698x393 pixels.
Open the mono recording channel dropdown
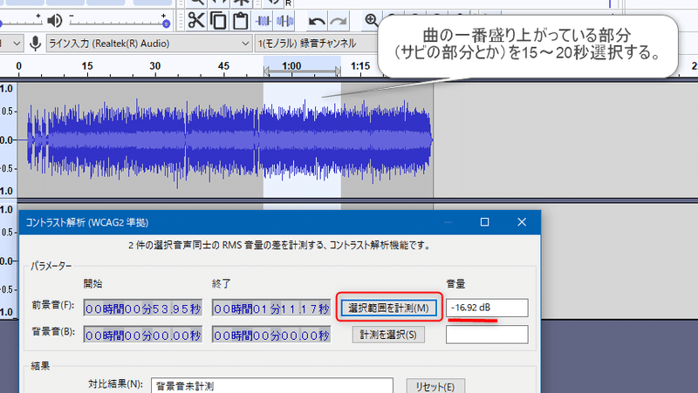[317, 44]
